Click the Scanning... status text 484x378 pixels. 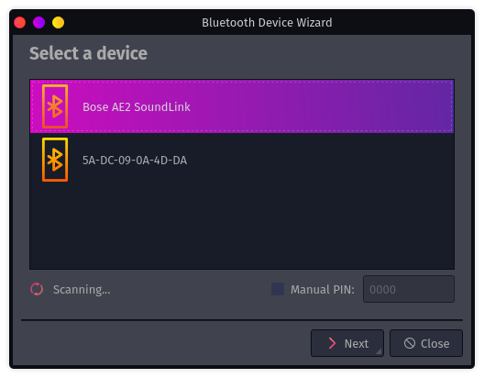pos(82,290)
